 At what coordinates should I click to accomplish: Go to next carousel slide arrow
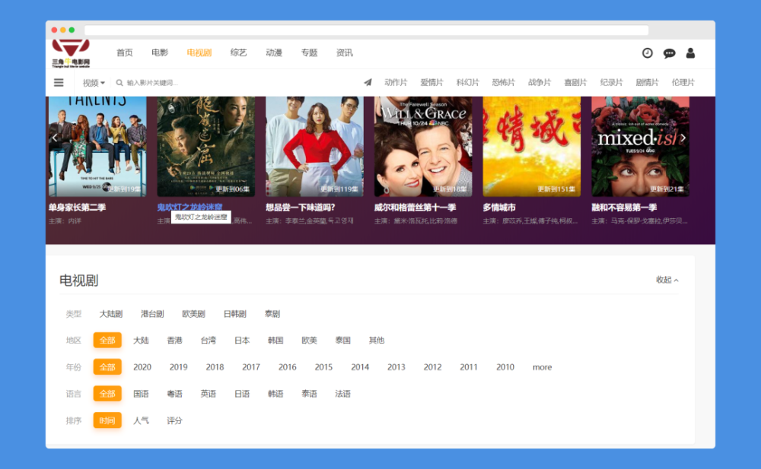pos(683,138)
